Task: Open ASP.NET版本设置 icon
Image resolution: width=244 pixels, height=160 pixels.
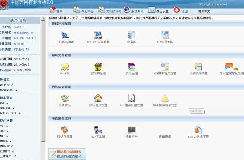Action: click(x=98, y=35)
